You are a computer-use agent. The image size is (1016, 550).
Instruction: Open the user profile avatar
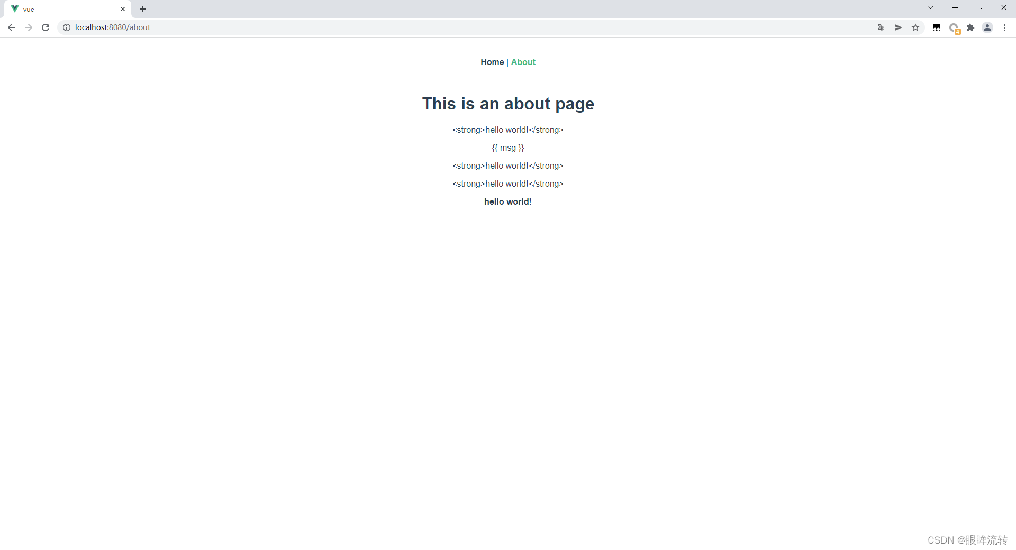pyautogui.click(x=987, y=27)
